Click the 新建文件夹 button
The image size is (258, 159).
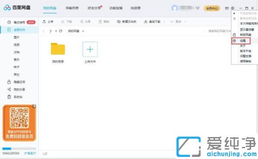pos(127,22)
